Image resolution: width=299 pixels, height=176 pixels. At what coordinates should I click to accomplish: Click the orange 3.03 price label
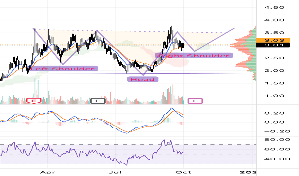coord(273,40)
